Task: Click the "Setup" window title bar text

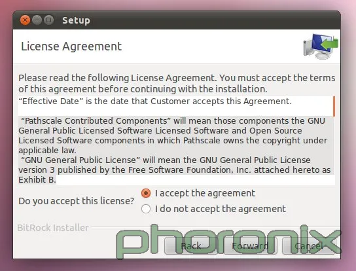Action: click(77, 20)
